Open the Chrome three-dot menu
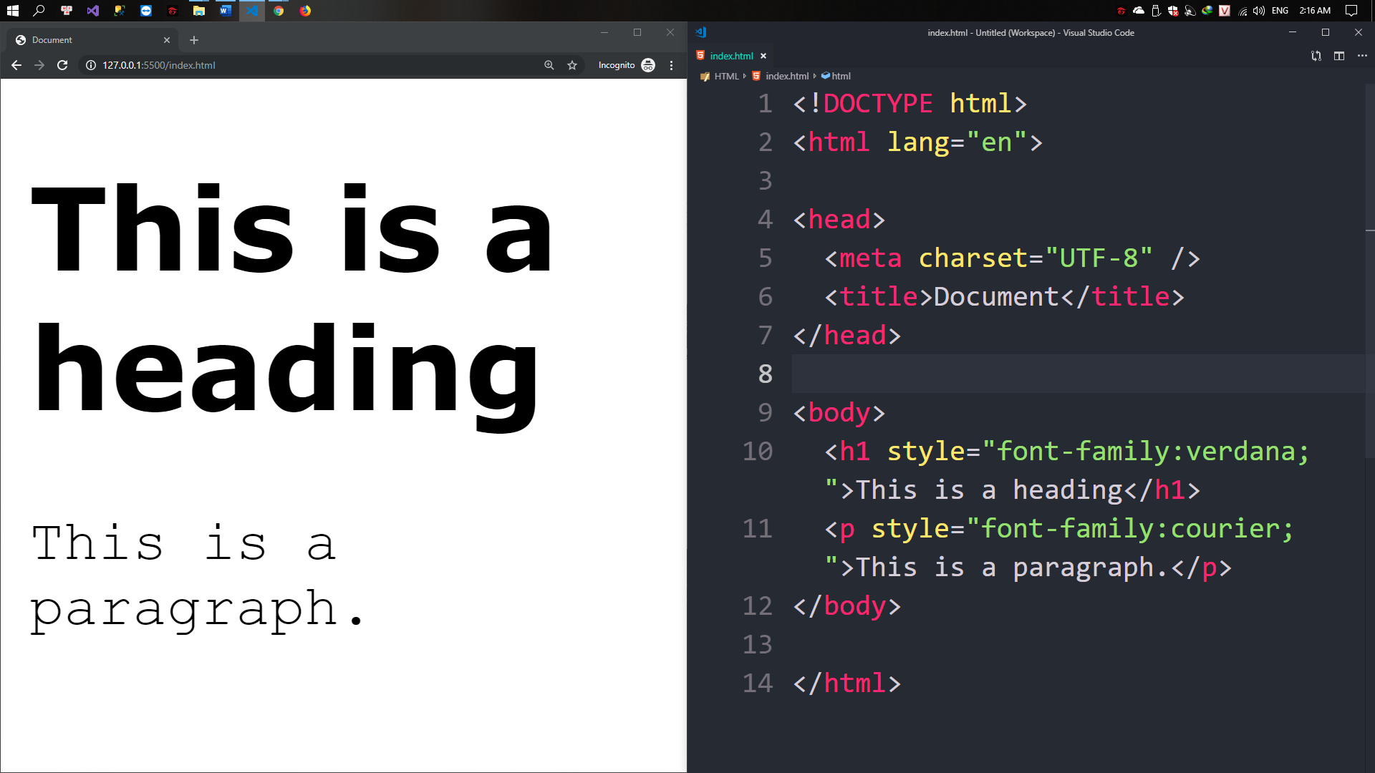The image size is (1375, 773). click(x=671, y=65)
